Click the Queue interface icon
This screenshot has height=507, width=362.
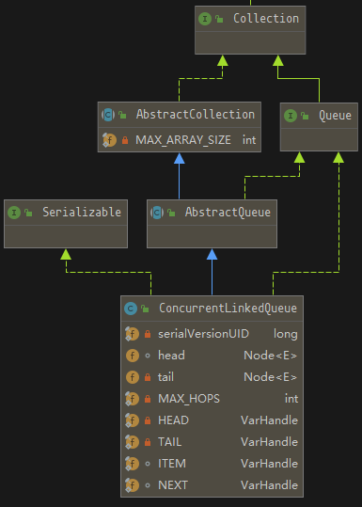pyautogui.click(x=291, y=116)
